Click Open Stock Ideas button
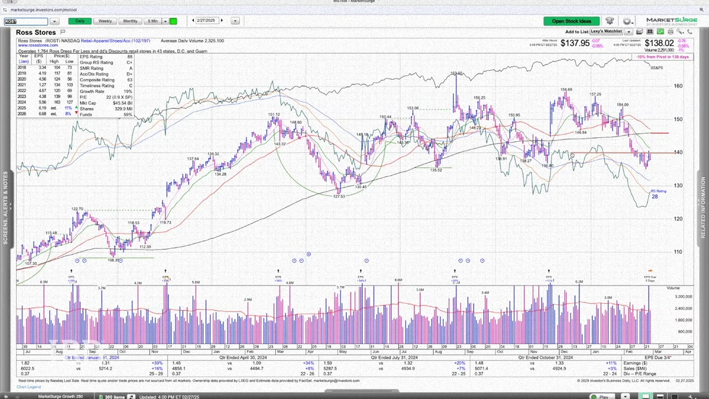 click(571, 21)
